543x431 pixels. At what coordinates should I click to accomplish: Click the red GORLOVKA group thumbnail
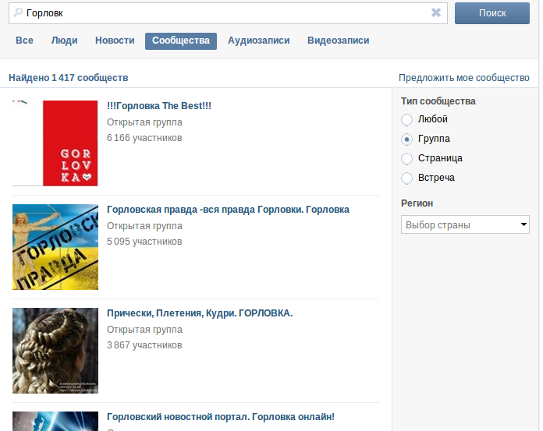tap(55, 143)
